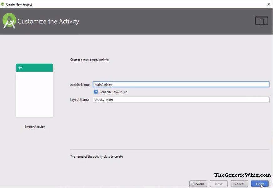273x188 pixels.
Task: Click the greyed-out Next button
Action: pyautogui.click(x=219, y=184)
